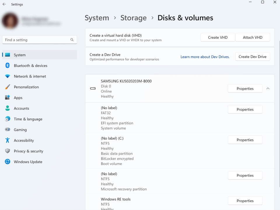Navigate back with the back arrow

(4, 4)
